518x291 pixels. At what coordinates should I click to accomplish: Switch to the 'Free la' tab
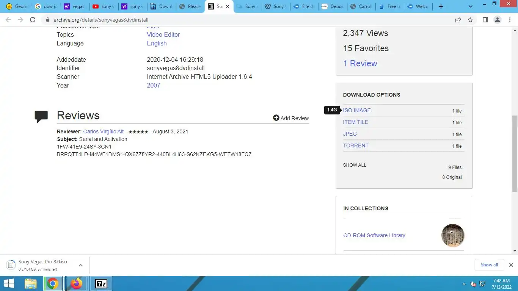coord(389,6)
